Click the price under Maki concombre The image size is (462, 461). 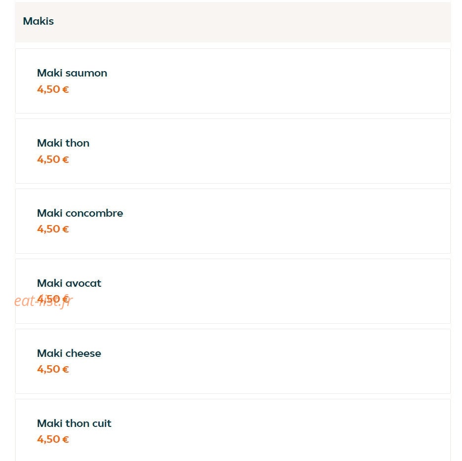point(53,229)
